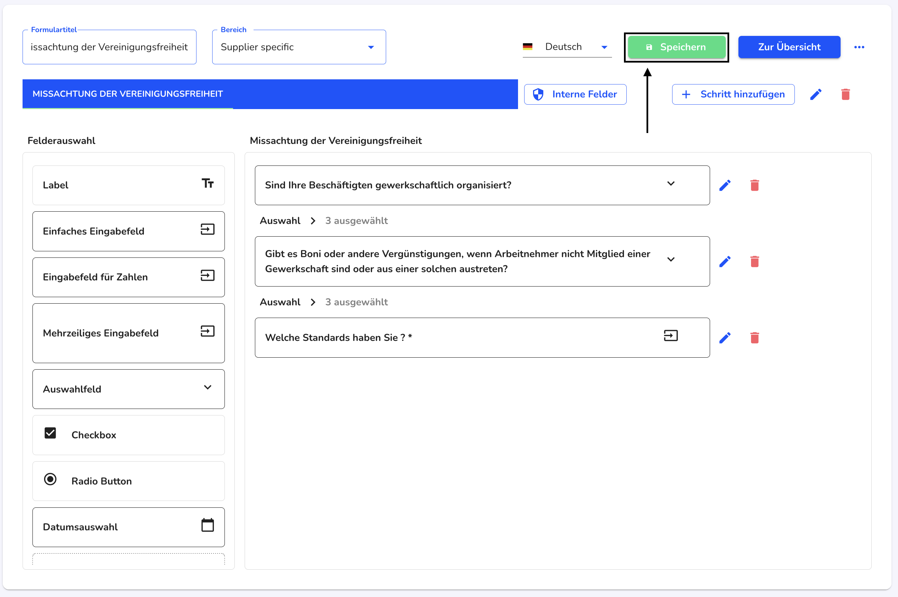Select Eingabefeld für Zahlen field type
The width and height of the screenshot is (898, 597).
(128, 277)
